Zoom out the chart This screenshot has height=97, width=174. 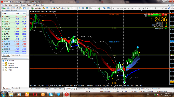point(83,8)
